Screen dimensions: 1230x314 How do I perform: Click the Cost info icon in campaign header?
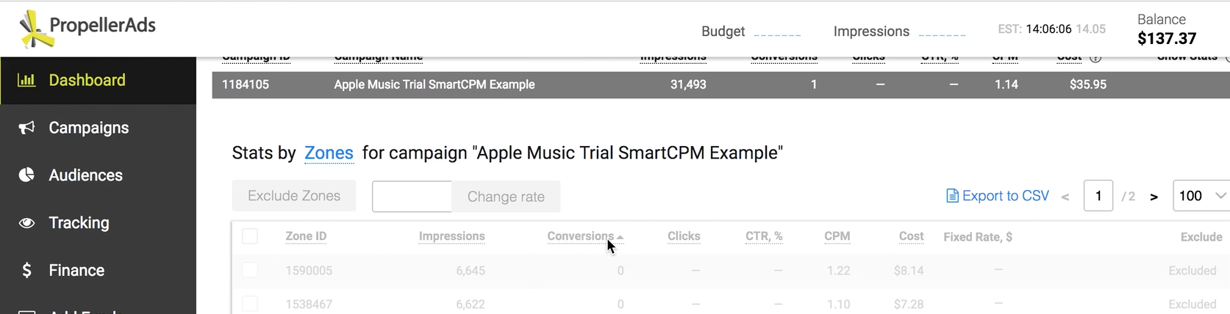[1095, 58]
